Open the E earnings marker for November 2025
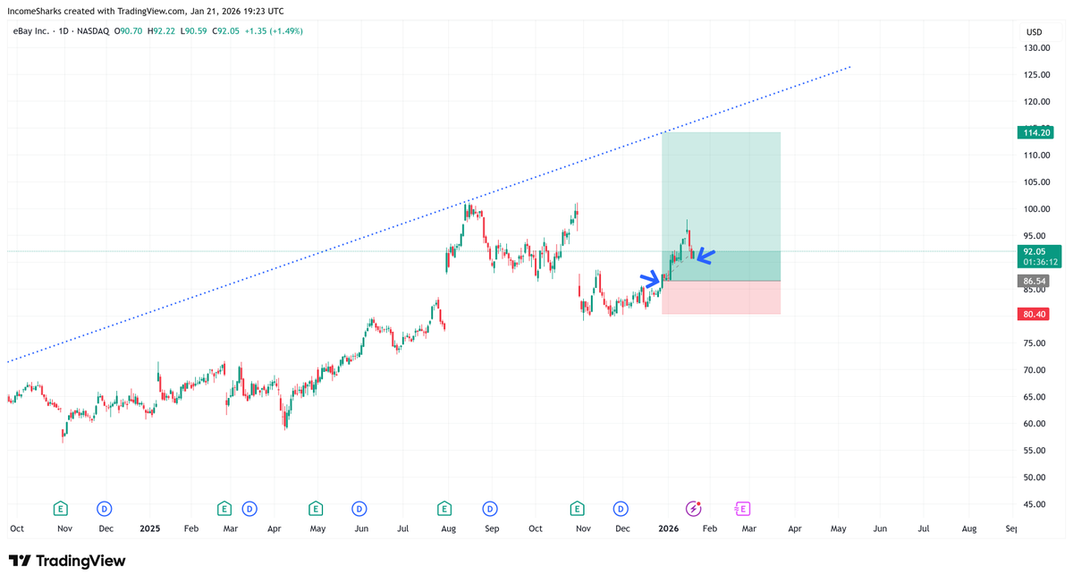Image resolution: width=1073 pixels, height=583 pixels. (578, 509)
